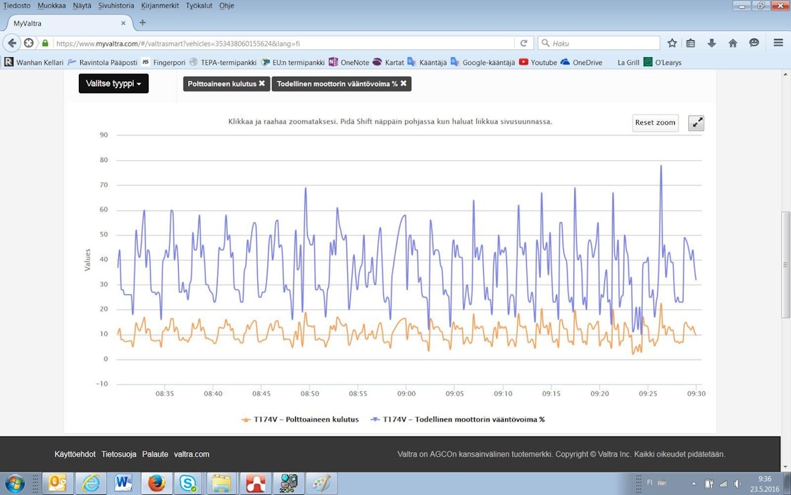Go to Firefox home page icon

(x=733, y=43)
